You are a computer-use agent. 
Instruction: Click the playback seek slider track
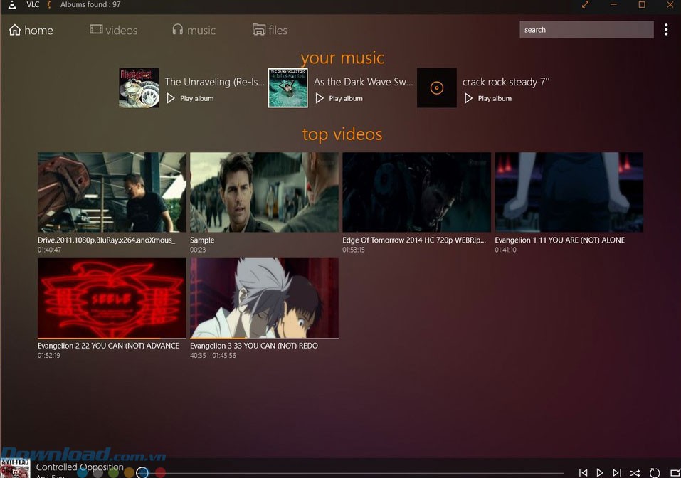[356, 472]
